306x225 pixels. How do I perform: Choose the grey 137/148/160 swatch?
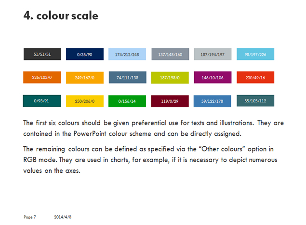(170, 54)
